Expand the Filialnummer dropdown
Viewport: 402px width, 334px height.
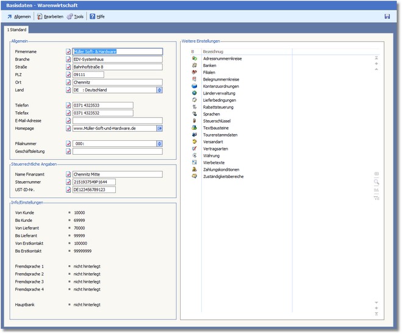coord(159,144)
